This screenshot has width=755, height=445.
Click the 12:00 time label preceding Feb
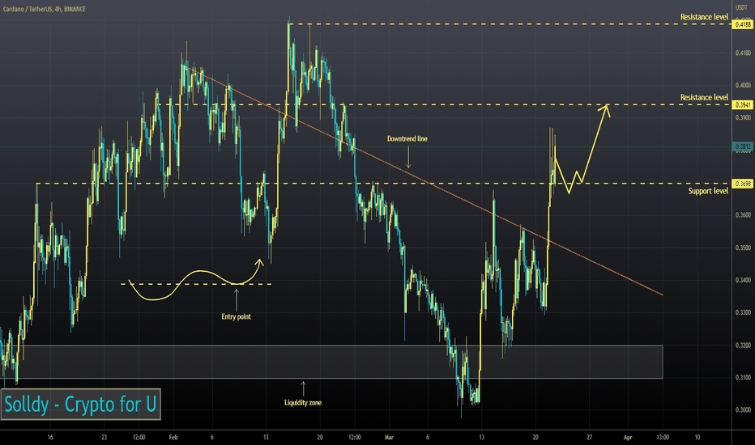pyautogui.click(x=139, y=437)
